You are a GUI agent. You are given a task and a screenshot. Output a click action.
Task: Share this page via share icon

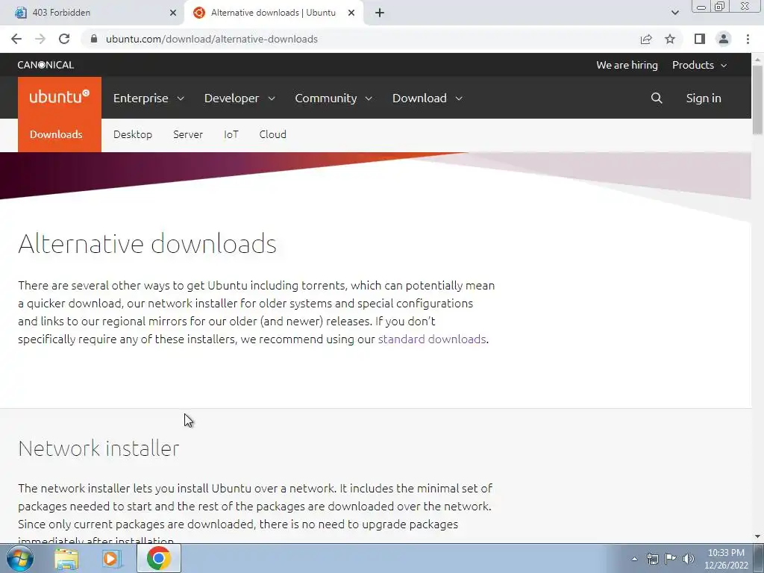pyautogui.click(x=646, y=39)
